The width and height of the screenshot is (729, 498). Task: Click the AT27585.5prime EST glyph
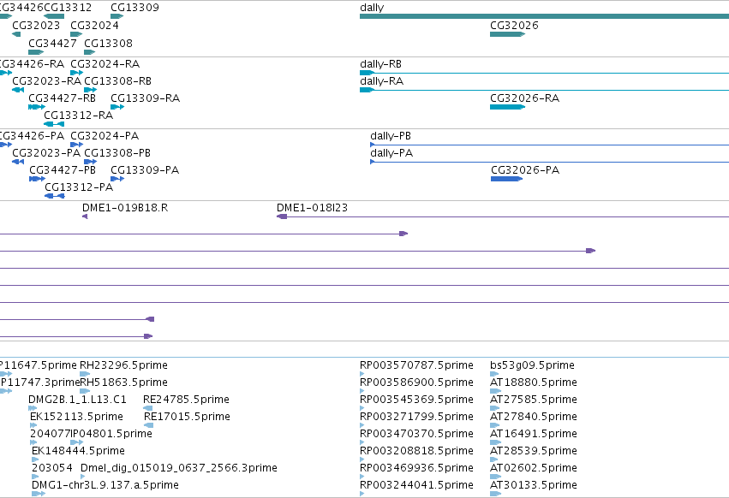[494, 408]
